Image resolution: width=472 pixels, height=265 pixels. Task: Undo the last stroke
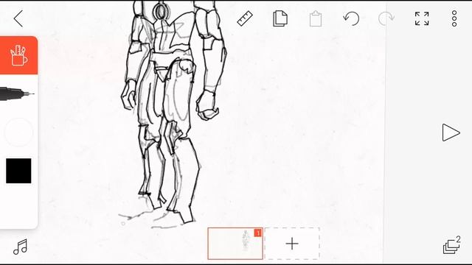(351, 18)
